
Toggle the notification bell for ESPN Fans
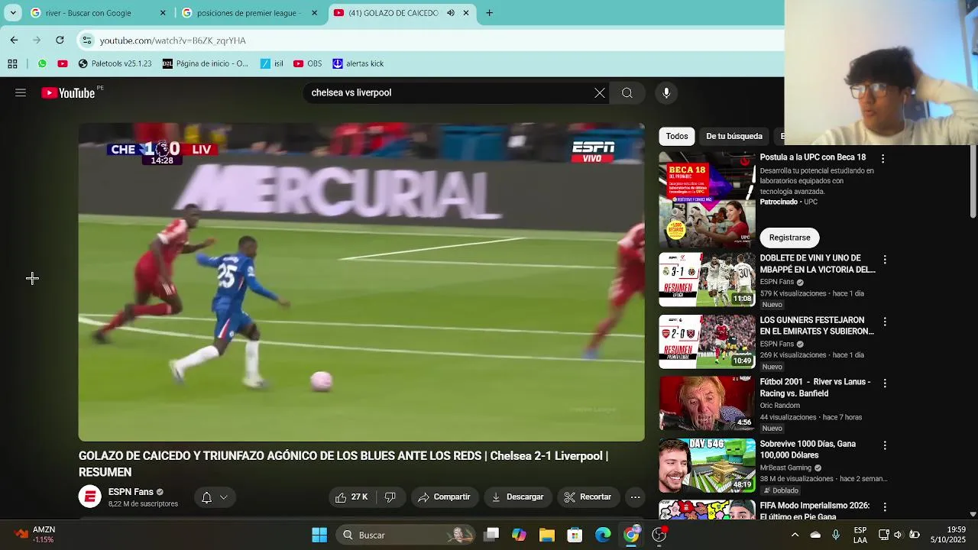214,497
